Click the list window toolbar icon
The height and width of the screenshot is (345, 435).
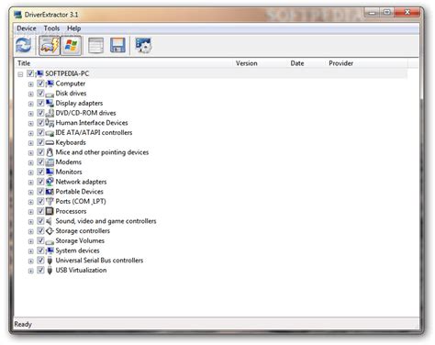tap(95, 46)
